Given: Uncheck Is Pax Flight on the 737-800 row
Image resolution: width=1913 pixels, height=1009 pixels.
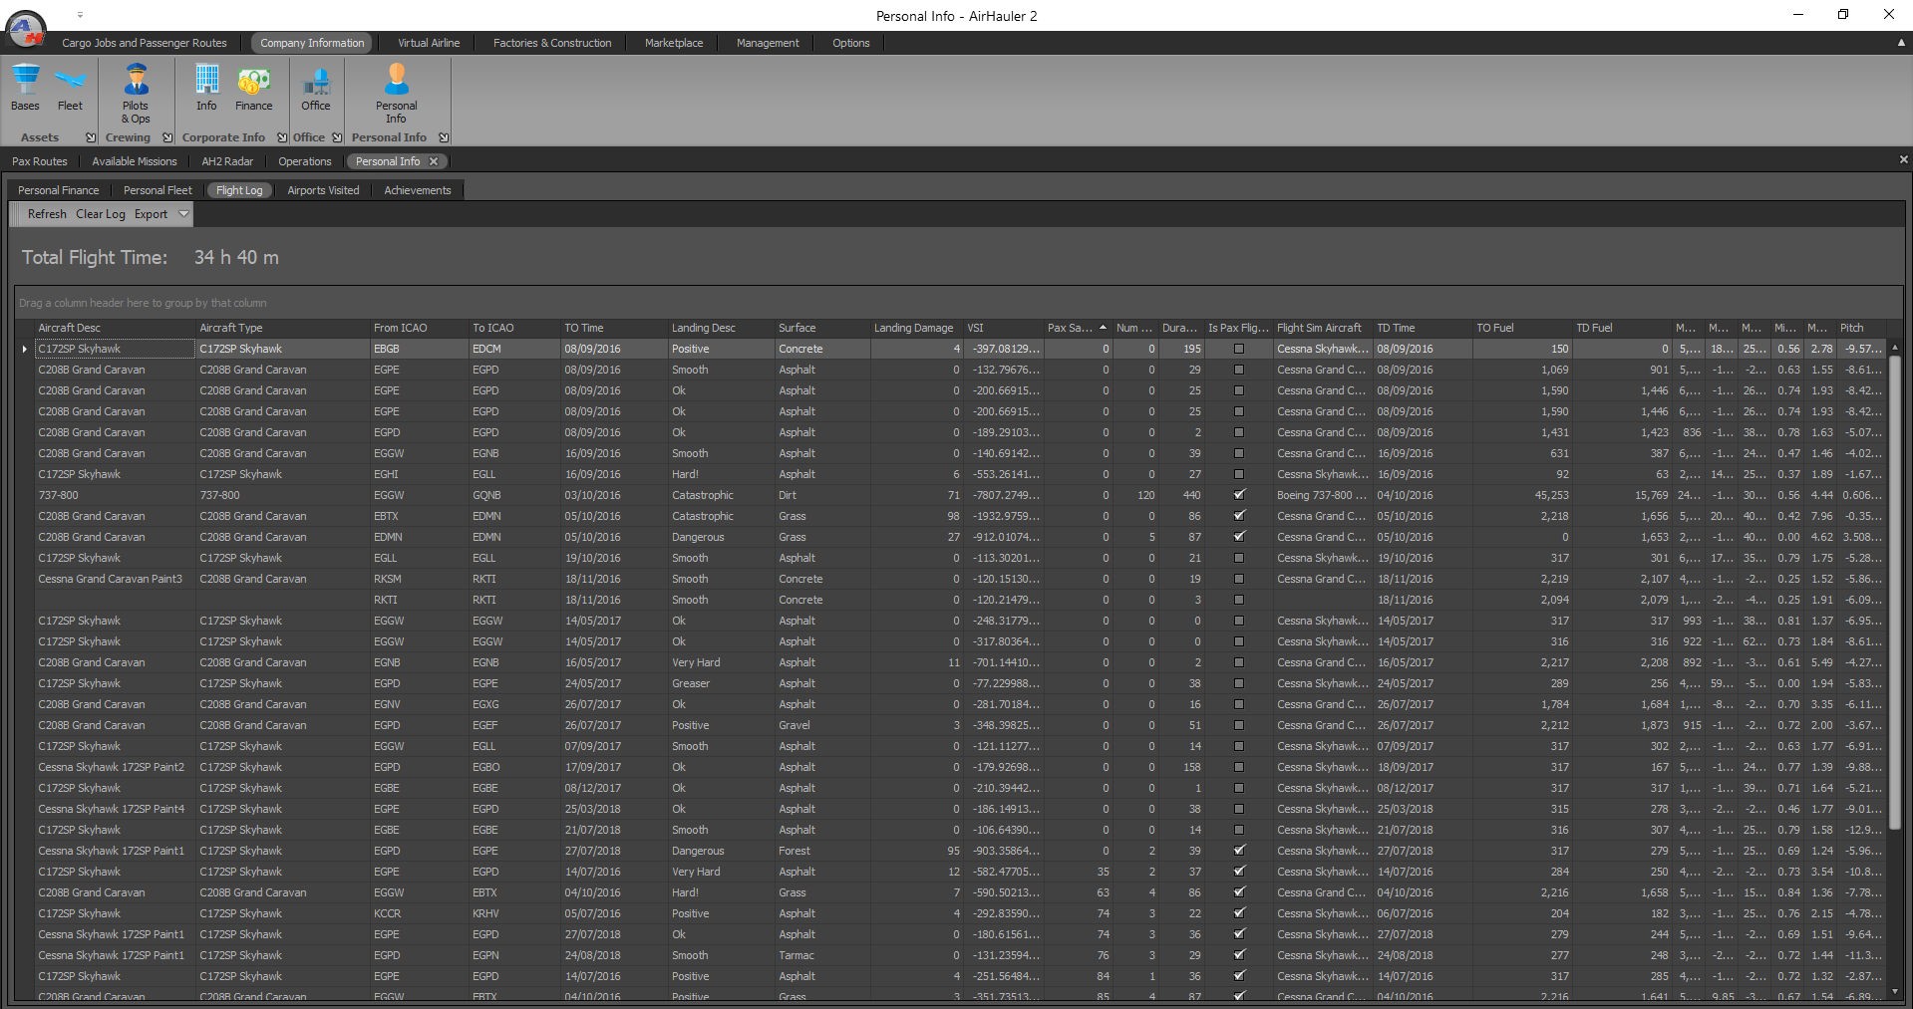Looking at the screenshot, I should pyautogui.click(x=1239, y=495).
